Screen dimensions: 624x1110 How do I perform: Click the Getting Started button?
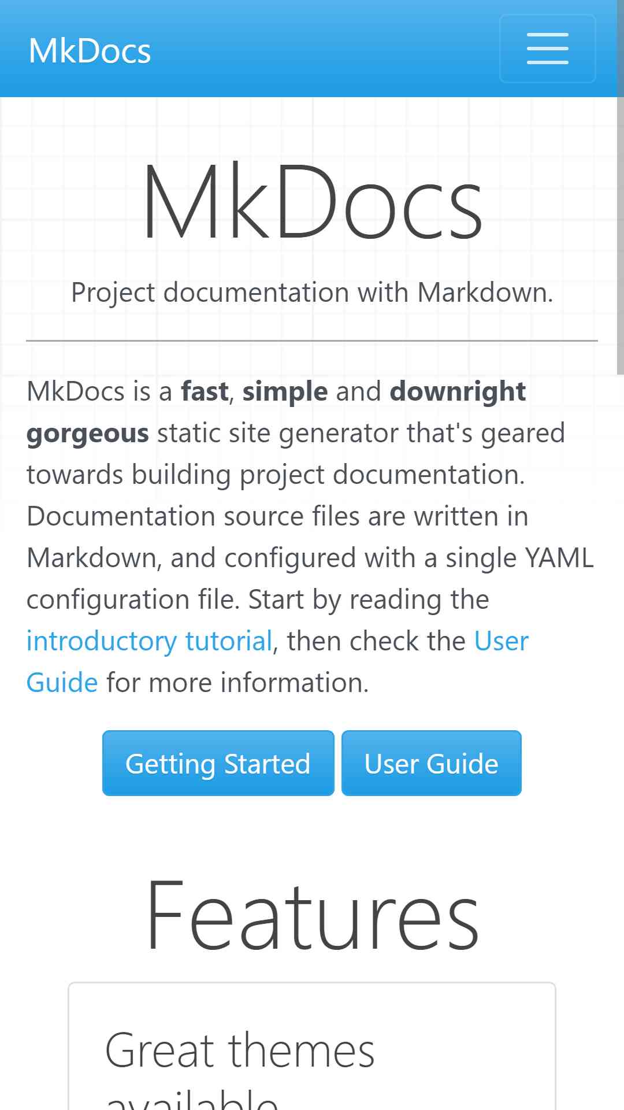218,763
